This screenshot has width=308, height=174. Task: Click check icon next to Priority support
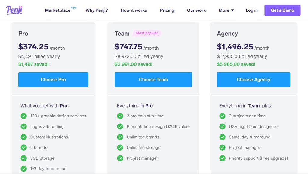(222, 158)
